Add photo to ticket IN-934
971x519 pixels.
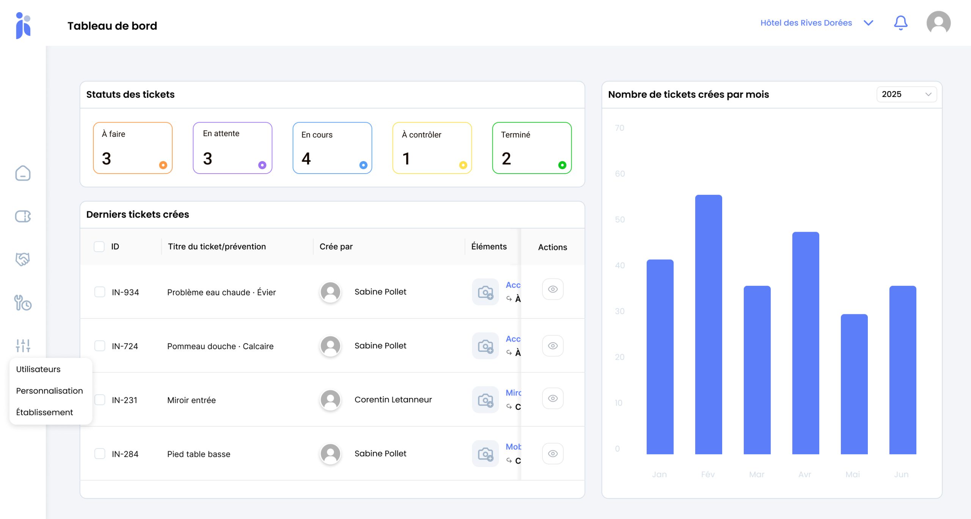[x=485, y=292]
